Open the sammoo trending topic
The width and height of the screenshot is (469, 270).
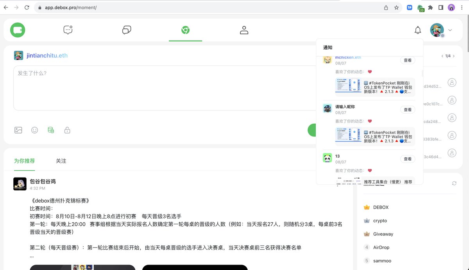pyautogui.click(x=382, y=260)
